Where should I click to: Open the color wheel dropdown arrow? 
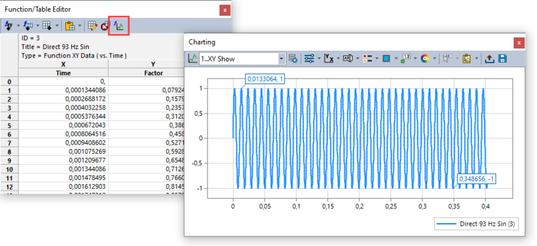tap(434, 58)
